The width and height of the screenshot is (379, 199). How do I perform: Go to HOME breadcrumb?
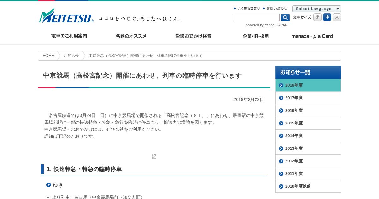pyautogui.click(x=48, y=56)
